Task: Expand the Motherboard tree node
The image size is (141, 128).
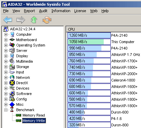Action: tap(6, 40)
